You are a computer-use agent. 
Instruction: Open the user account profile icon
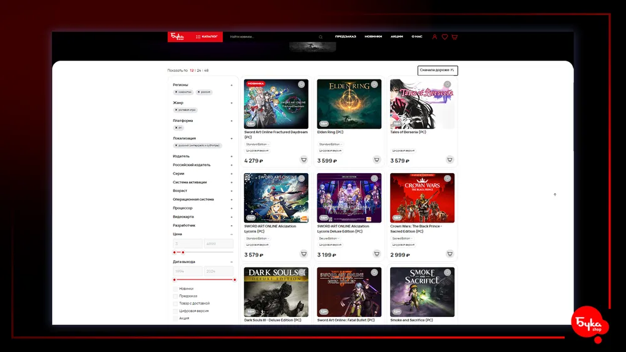[x=435, y=37]
